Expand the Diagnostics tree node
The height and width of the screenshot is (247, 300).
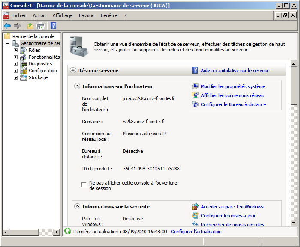coord(16,64)
